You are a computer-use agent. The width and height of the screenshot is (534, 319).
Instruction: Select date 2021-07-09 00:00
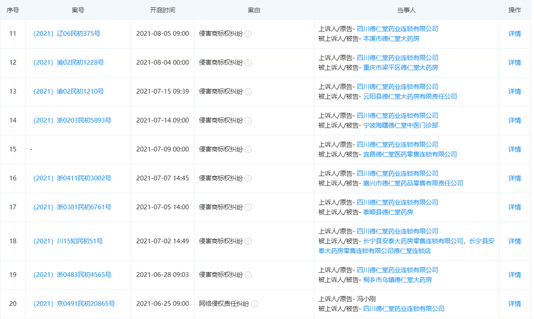pyautogui.click(x=162, y=149)
